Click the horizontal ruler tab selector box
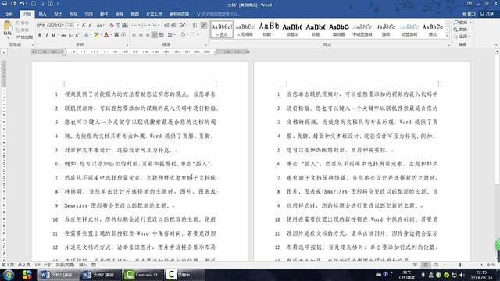 [x=3, y=52]
